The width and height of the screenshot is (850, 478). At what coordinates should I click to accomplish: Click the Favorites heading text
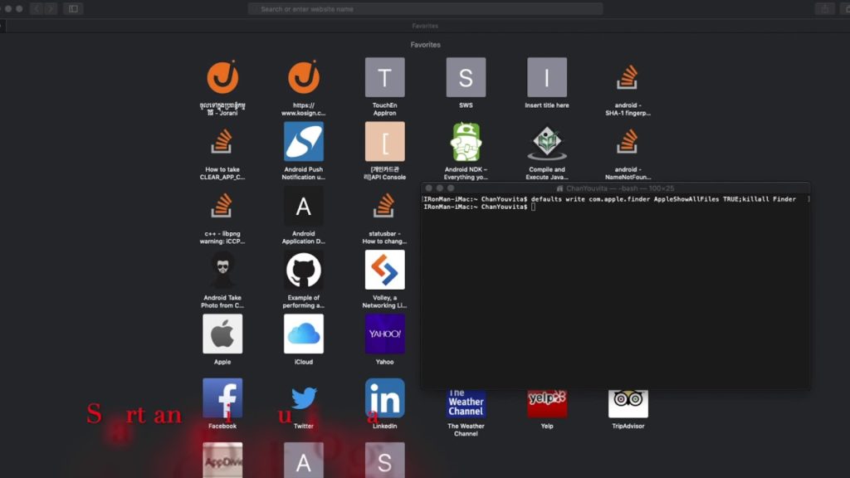click(x=425, y=45)
